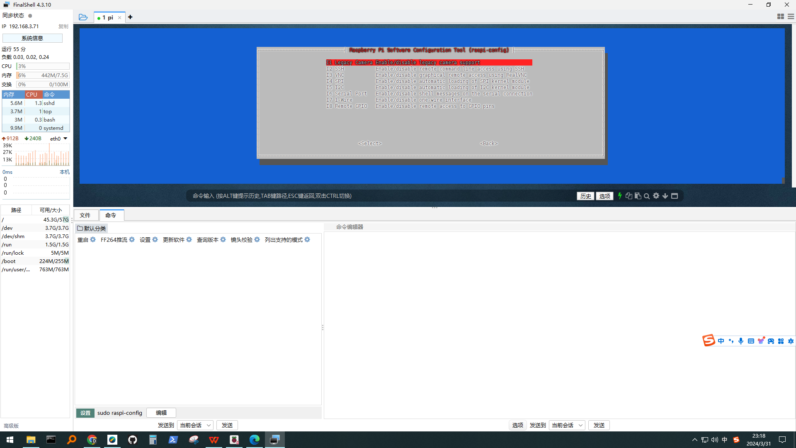Click the search magnifier icon in terminal toolbar
The width and height of the screenshot is (796, 448).
tap(647, 196)
